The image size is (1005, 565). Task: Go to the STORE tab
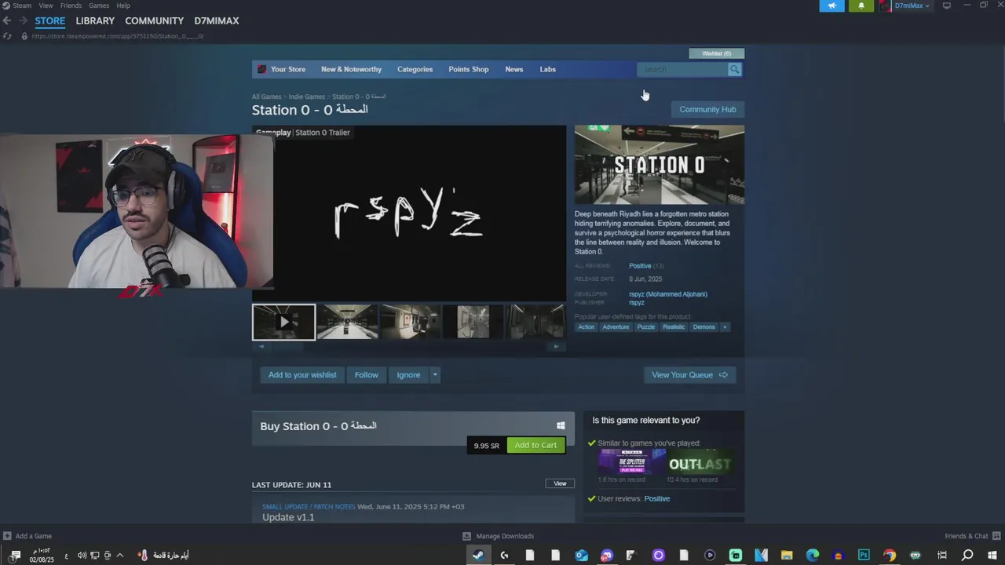[49, 21]
